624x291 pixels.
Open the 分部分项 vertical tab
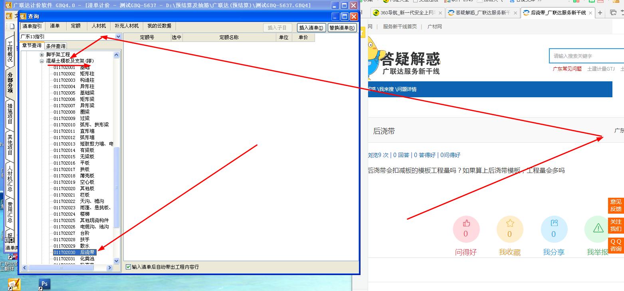pos(10,83)
